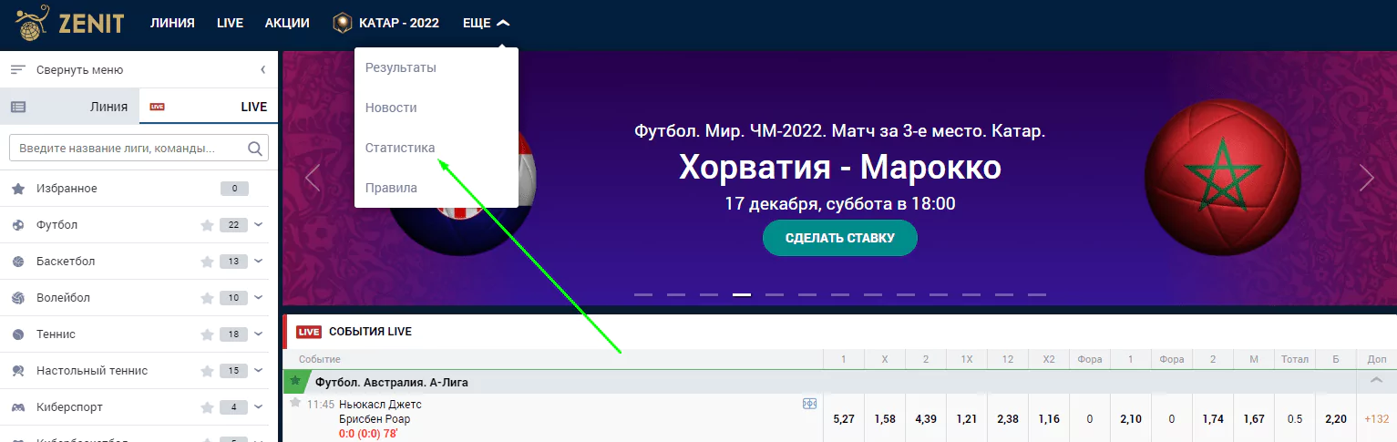Show the previous banner slide
This screenshot has width=1397, height=442.
pyautogui.click(x=313, y=178)
